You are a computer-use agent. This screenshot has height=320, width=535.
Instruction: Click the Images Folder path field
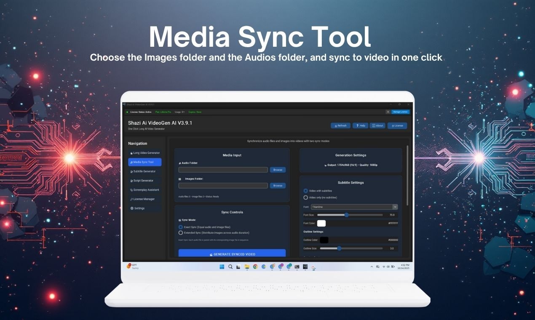(x=223, y=186)
